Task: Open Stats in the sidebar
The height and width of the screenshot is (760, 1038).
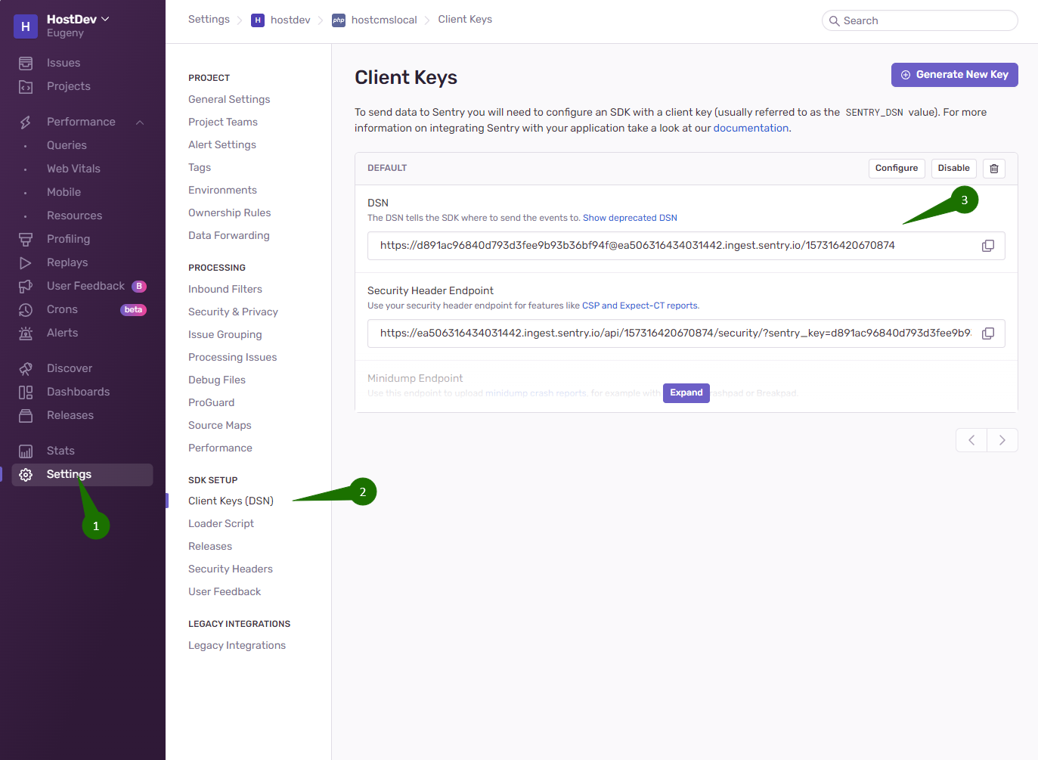Action: tap(60, 451)
